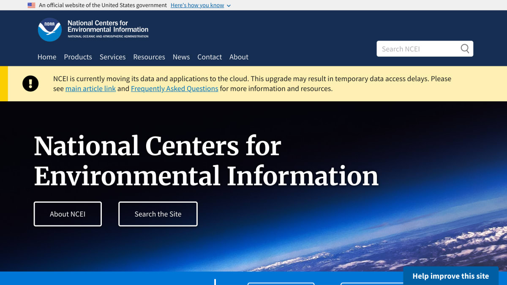Screen dimensions: 507x285
Task: Click the large hero heading text
Action: [x=206, y=161]
